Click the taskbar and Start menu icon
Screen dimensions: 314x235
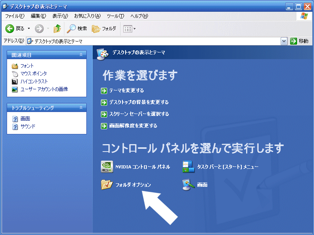coord(188,167)
